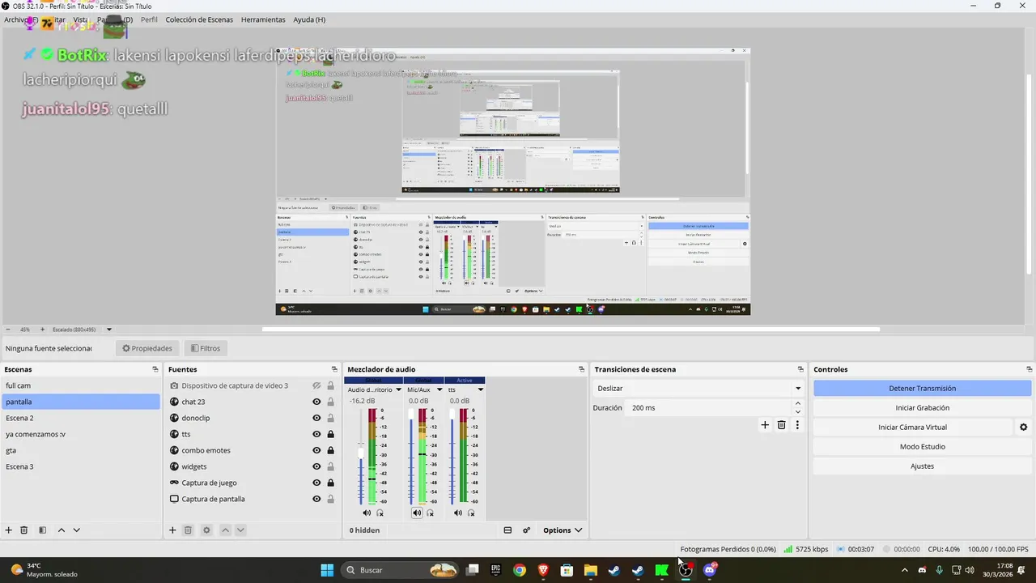Select the gta scene

point(80,450)
